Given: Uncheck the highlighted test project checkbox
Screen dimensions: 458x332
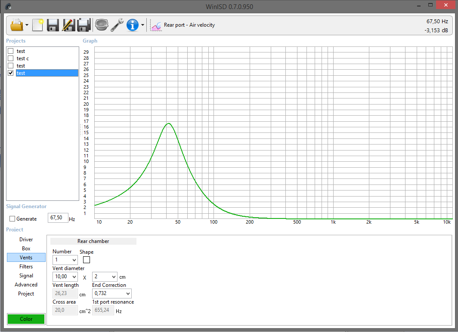Looking at the screenshot, I should 11,73.
